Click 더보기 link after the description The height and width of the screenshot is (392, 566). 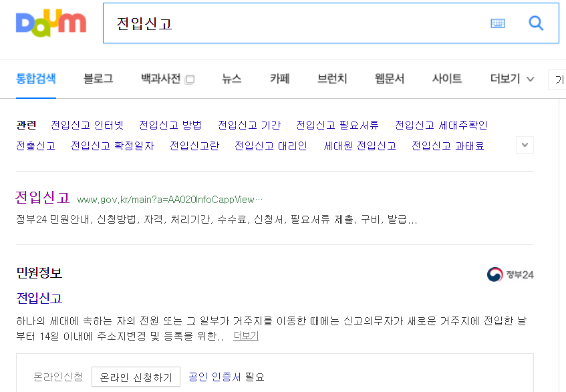(x=245, y=336)
